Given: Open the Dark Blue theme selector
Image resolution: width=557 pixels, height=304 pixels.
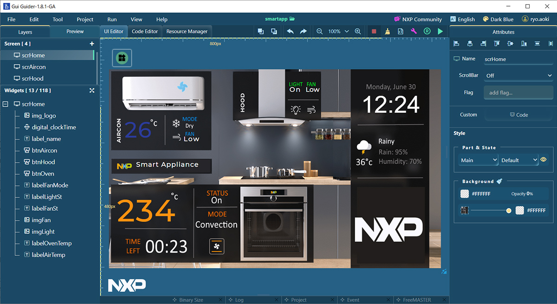Looking at the screenshot, I should [x=498, y=19].
